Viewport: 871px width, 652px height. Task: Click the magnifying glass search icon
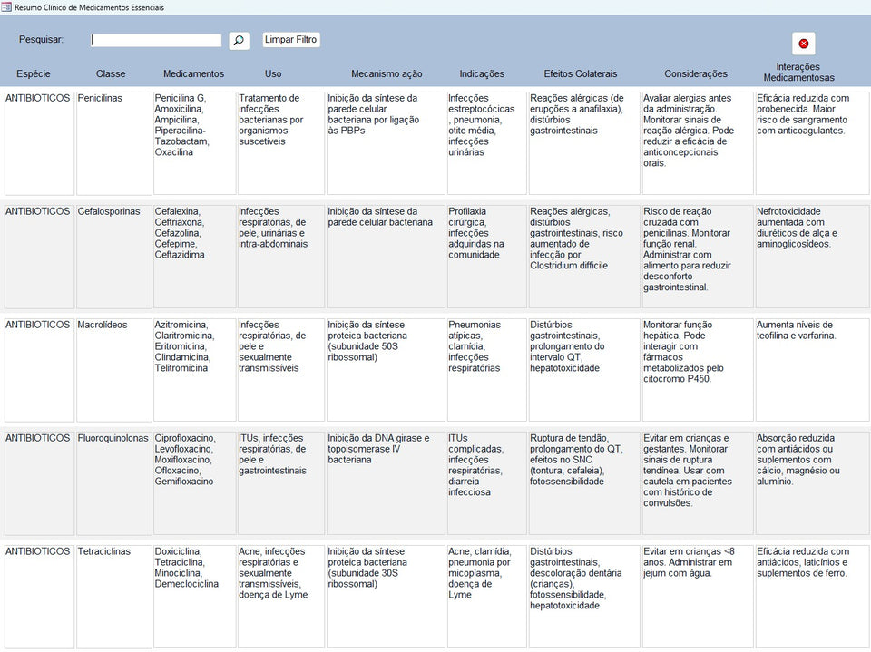[x=239, y=41]
